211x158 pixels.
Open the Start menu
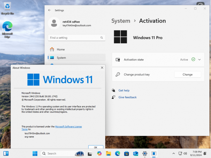(x=35, y=154)
